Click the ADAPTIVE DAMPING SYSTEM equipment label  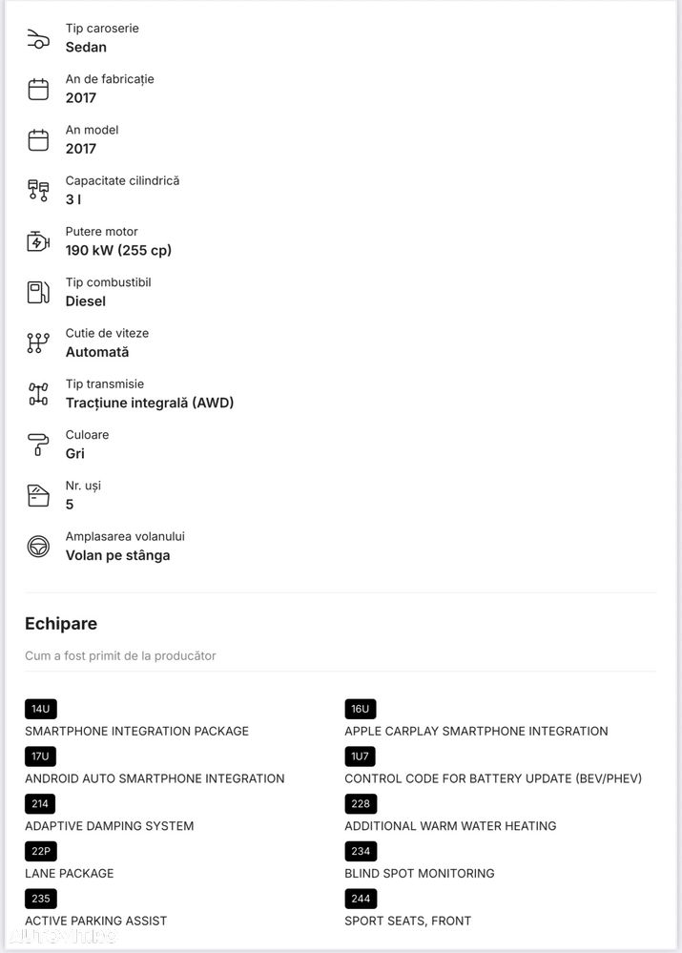coord(110,826)
